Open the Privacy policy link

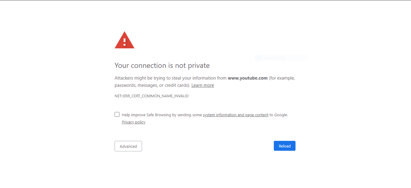pos(134,122)
